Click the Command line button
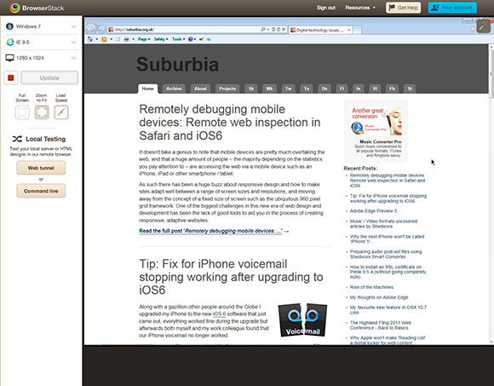 [41, 191]
